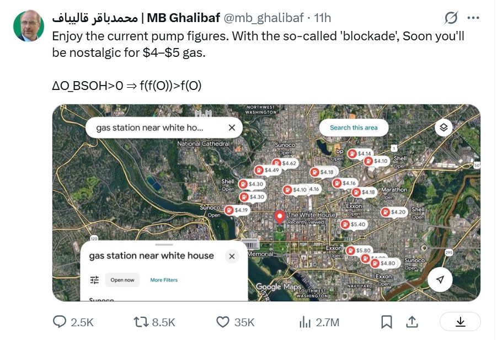Open the three-dot more options menu
The height and width of the screenshot is (340, 497).
pyautogui.click(x=473, y=18)
